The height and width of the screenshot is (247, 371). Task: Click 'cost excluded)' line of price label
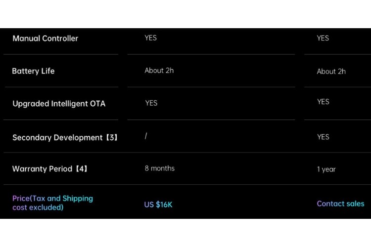(38, 207)
